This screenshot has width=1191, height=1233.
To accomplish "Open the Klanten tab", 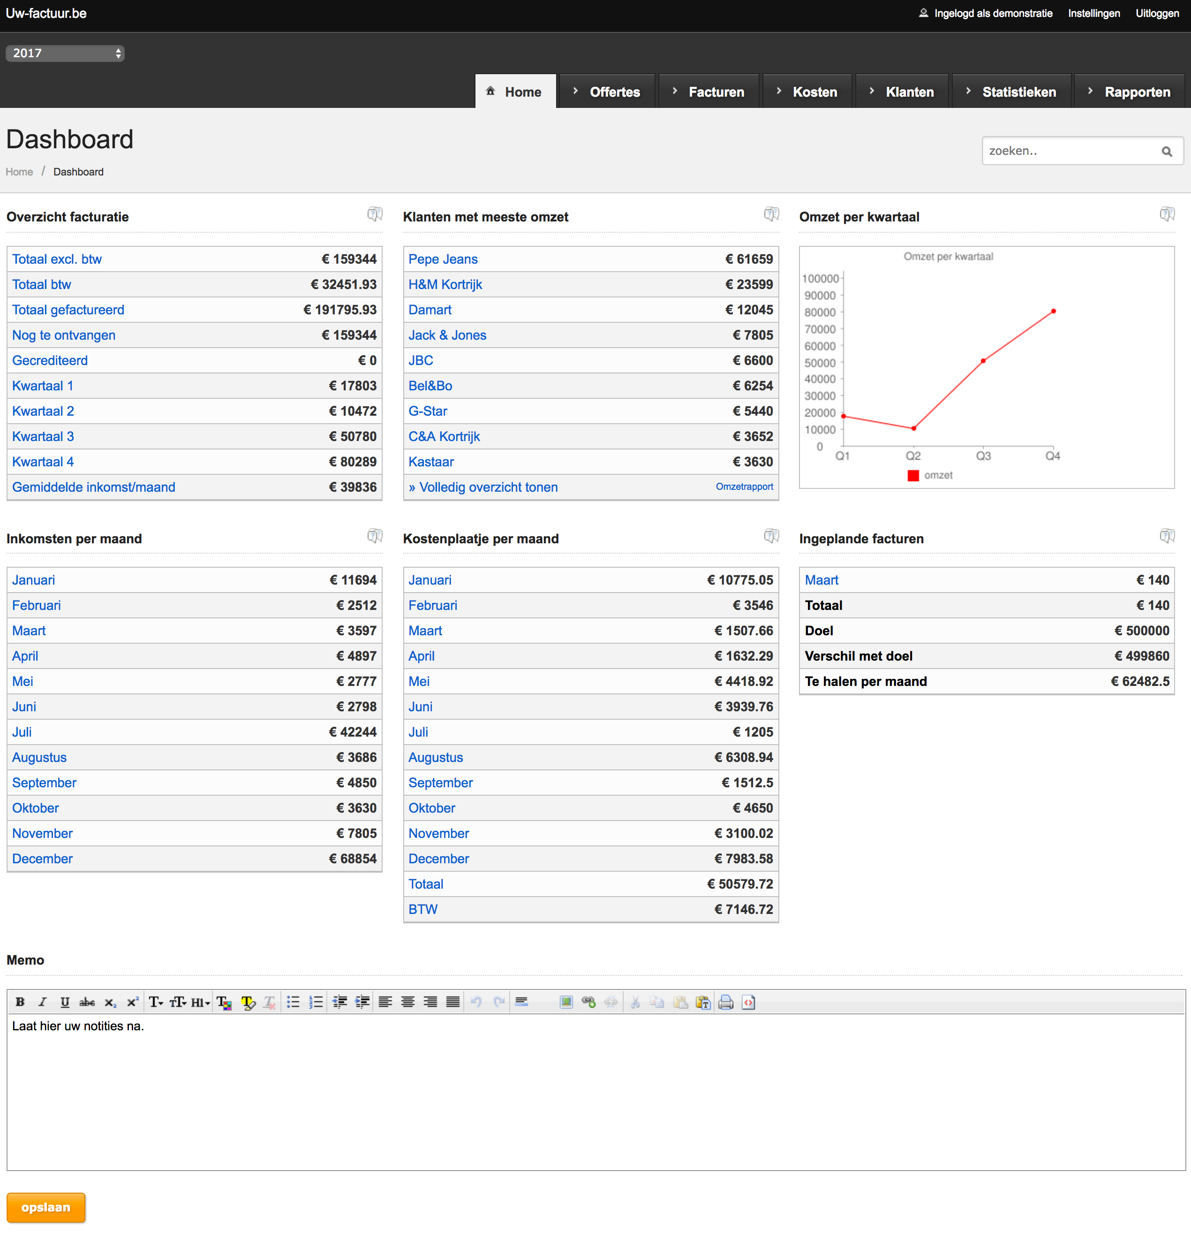I will 902,92.
